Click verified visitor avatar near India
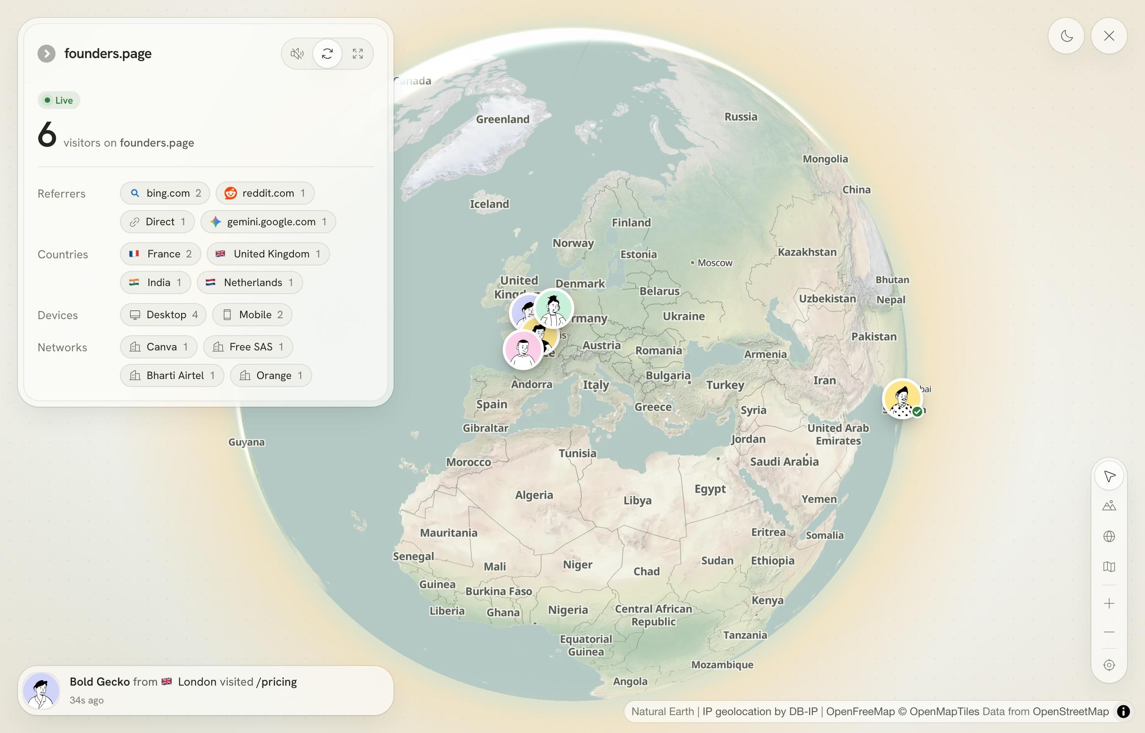The image size is (1145, 733). 903,398
